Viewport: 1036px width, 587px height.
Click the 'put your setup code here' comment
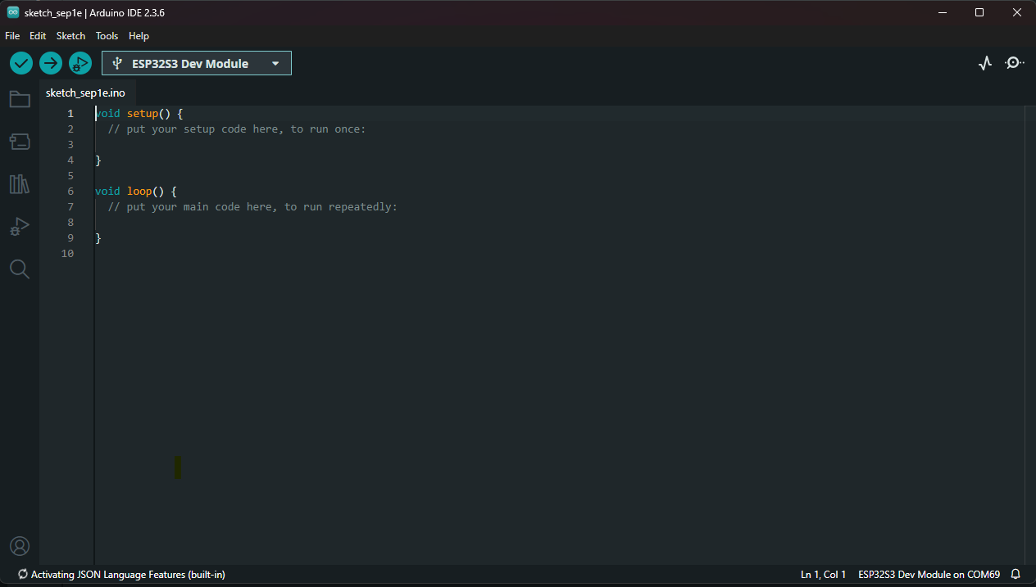click(x=237, y=129)
